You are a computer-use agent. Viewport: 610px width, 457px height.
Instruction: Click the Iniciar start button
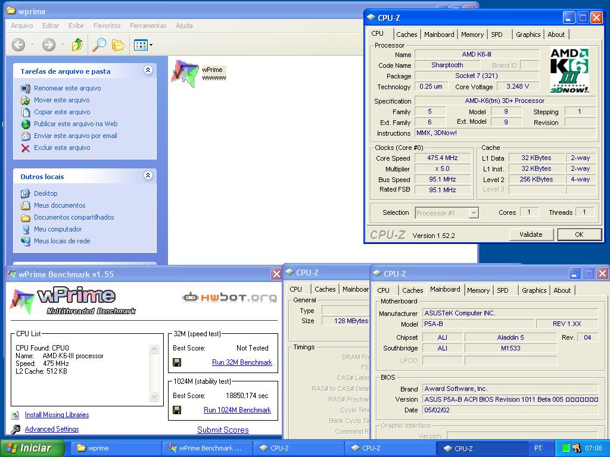32,448
